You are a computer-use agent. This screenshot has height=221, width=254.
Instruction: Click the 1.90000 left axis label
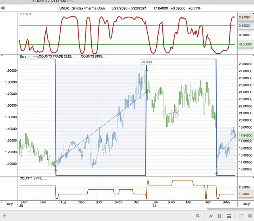coord(11,70)
